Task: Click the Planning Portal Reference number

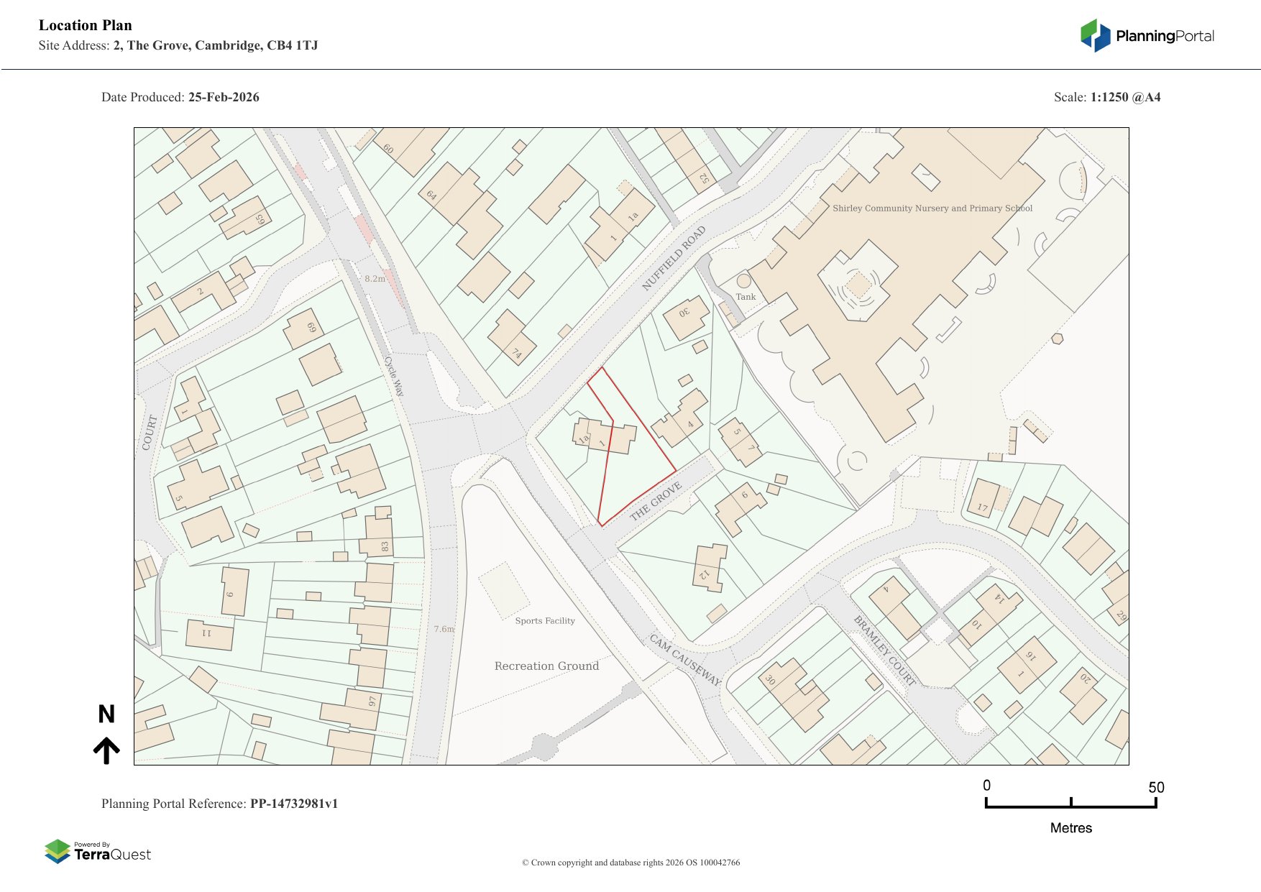Action: (293, 804)
